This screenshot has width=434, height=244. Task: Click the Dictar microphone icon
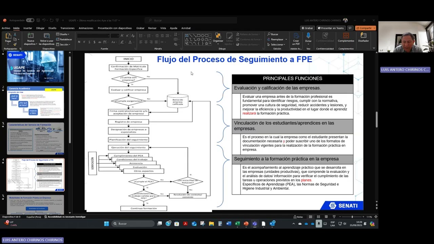tap(308, 36)
